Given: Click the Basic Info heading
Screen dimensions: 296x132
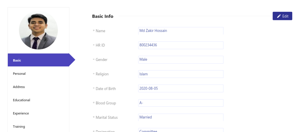Looking at the screenshot, I should coord(103,16).
